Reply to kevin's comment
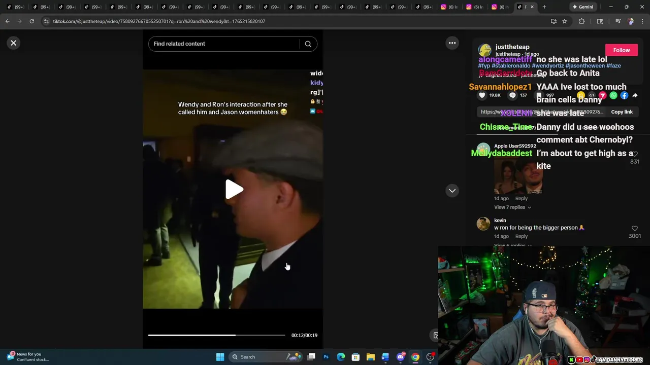Image resolution: width=650 pixels, height=365 pixels. pos(521,236)
